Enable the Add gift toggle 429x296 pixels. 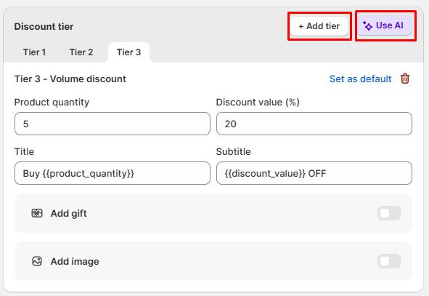coord(389,213)
